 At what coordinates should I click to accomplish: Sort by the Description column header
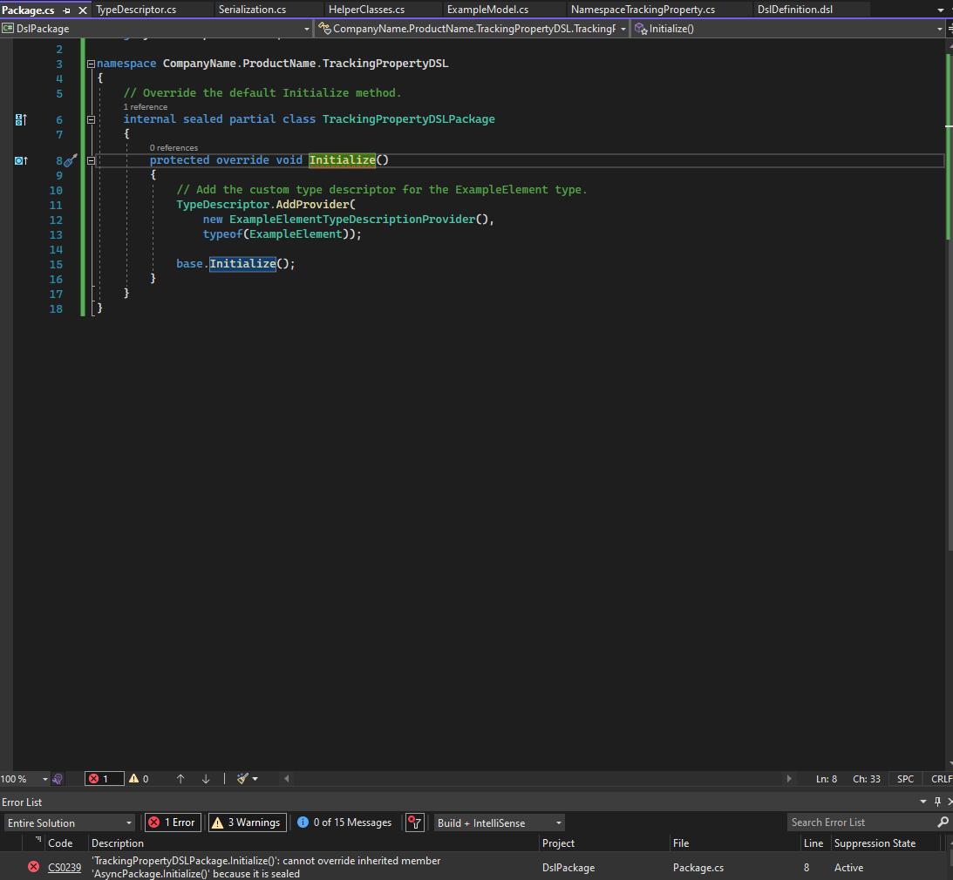(x=118, y=843)
